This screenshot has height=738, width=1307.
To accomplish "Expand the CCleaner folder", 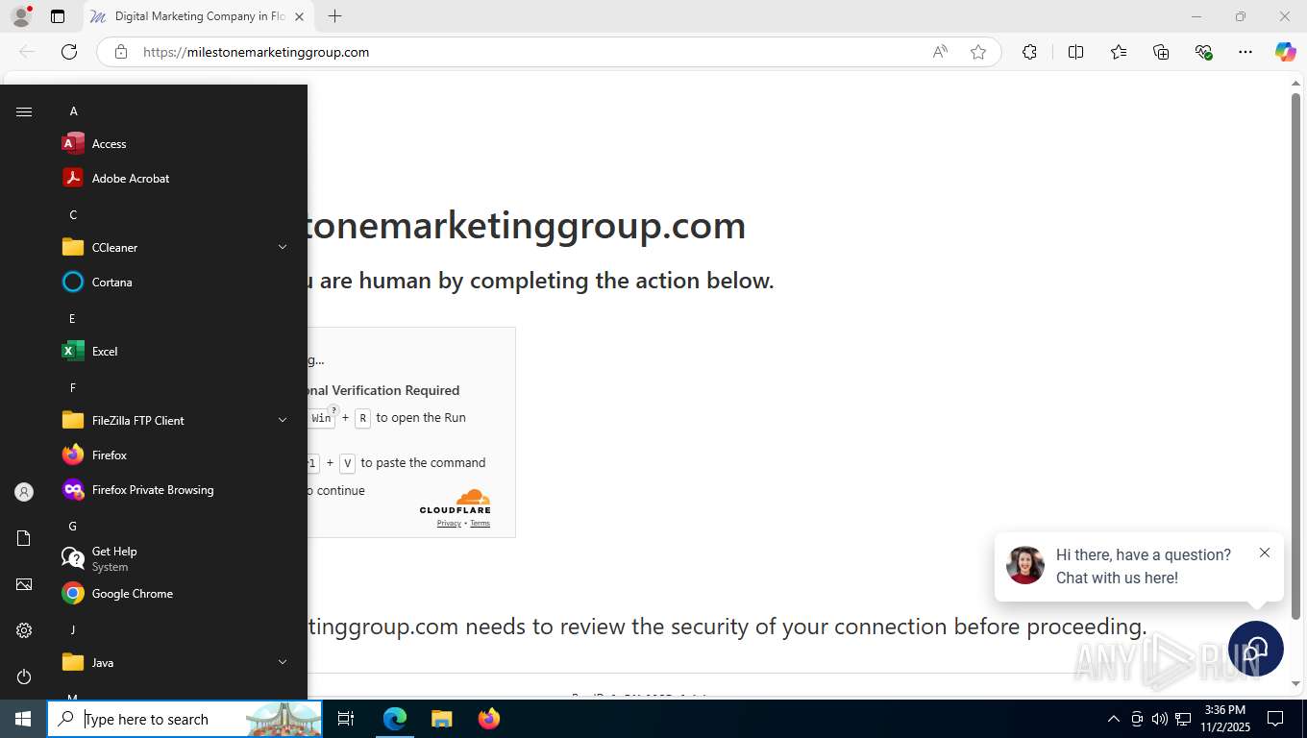I will [283, 248].
